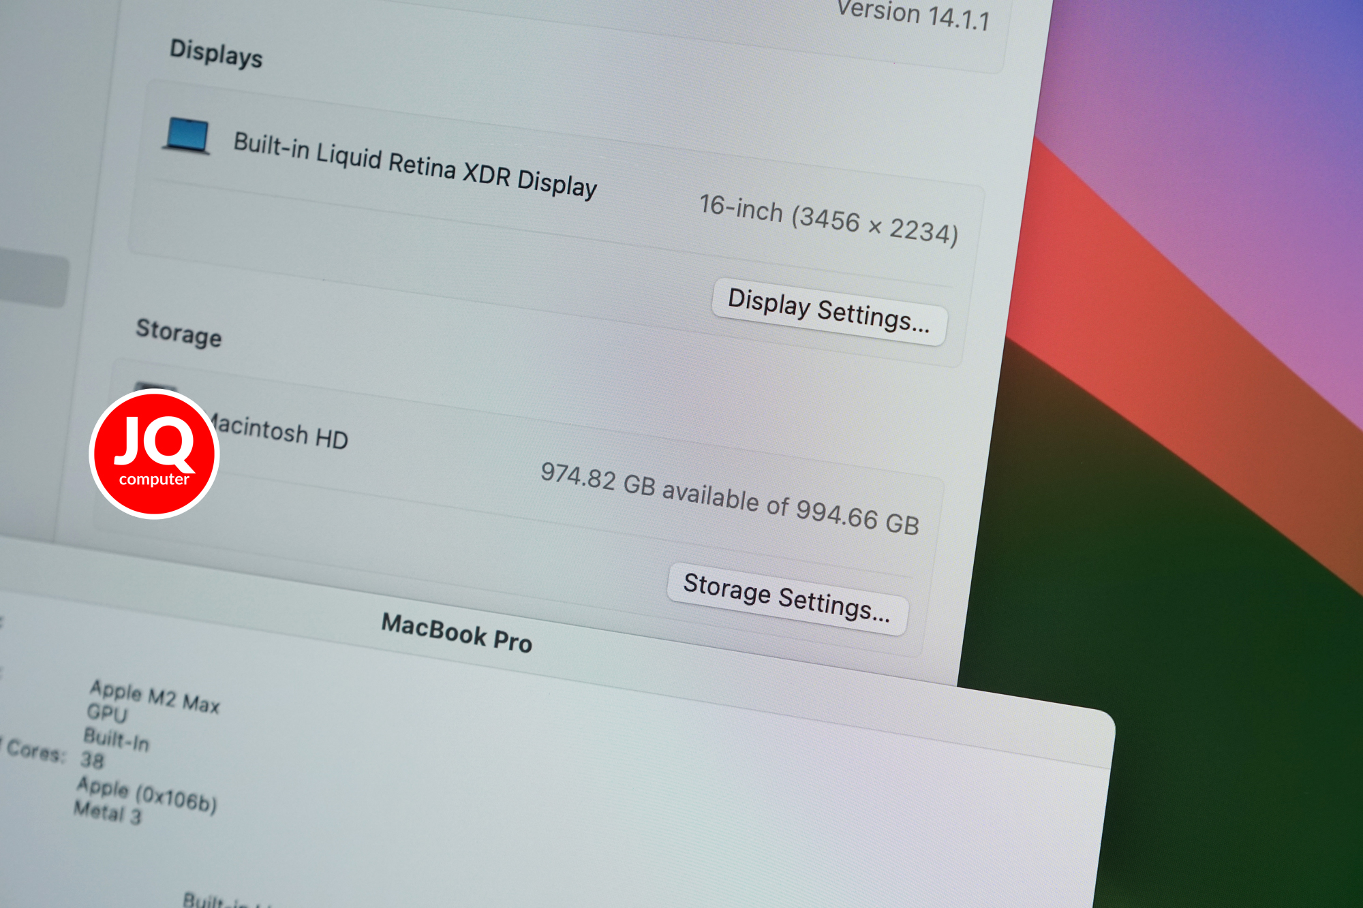Viewport: 1363px width, 908px height.
Task: Click '16-inch (3456 × 2234)' resolution value
Action: pos(829,219)
